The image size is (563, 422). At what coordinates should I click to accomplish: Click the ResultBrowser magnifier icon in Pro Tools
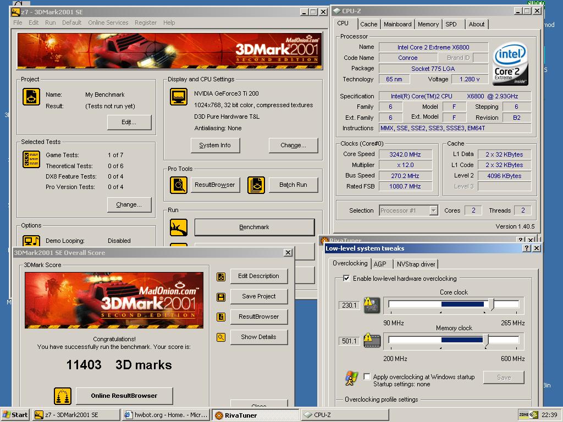(x=179, y=185)
